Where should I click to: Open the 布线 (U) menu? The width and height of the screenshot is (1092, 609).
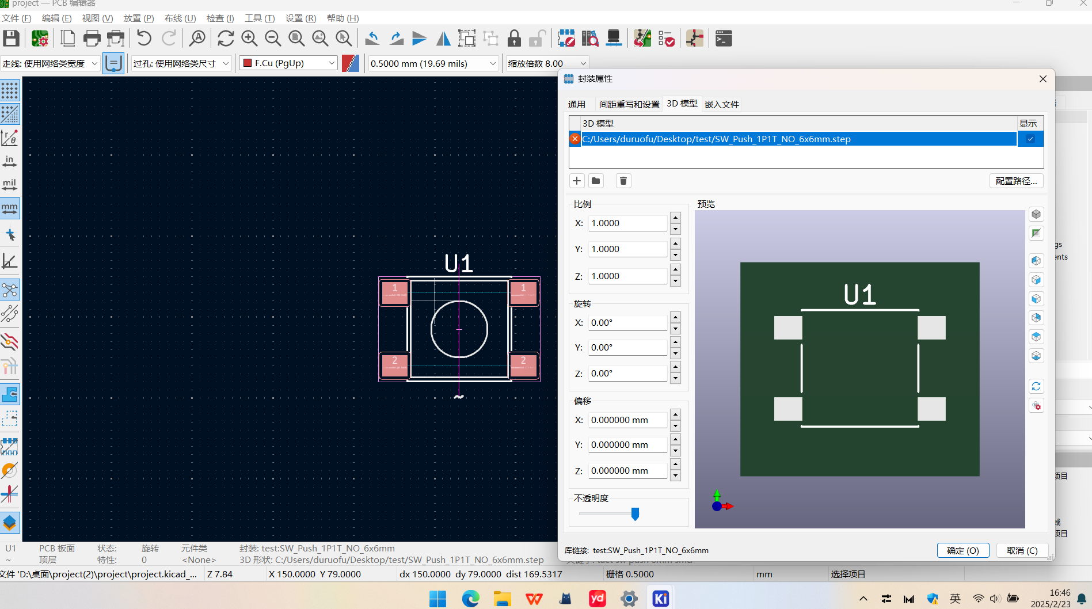[180, 18]
